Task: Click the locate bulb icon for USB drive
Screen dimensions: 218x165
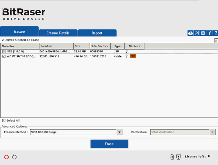Action: tap(127, 51)
